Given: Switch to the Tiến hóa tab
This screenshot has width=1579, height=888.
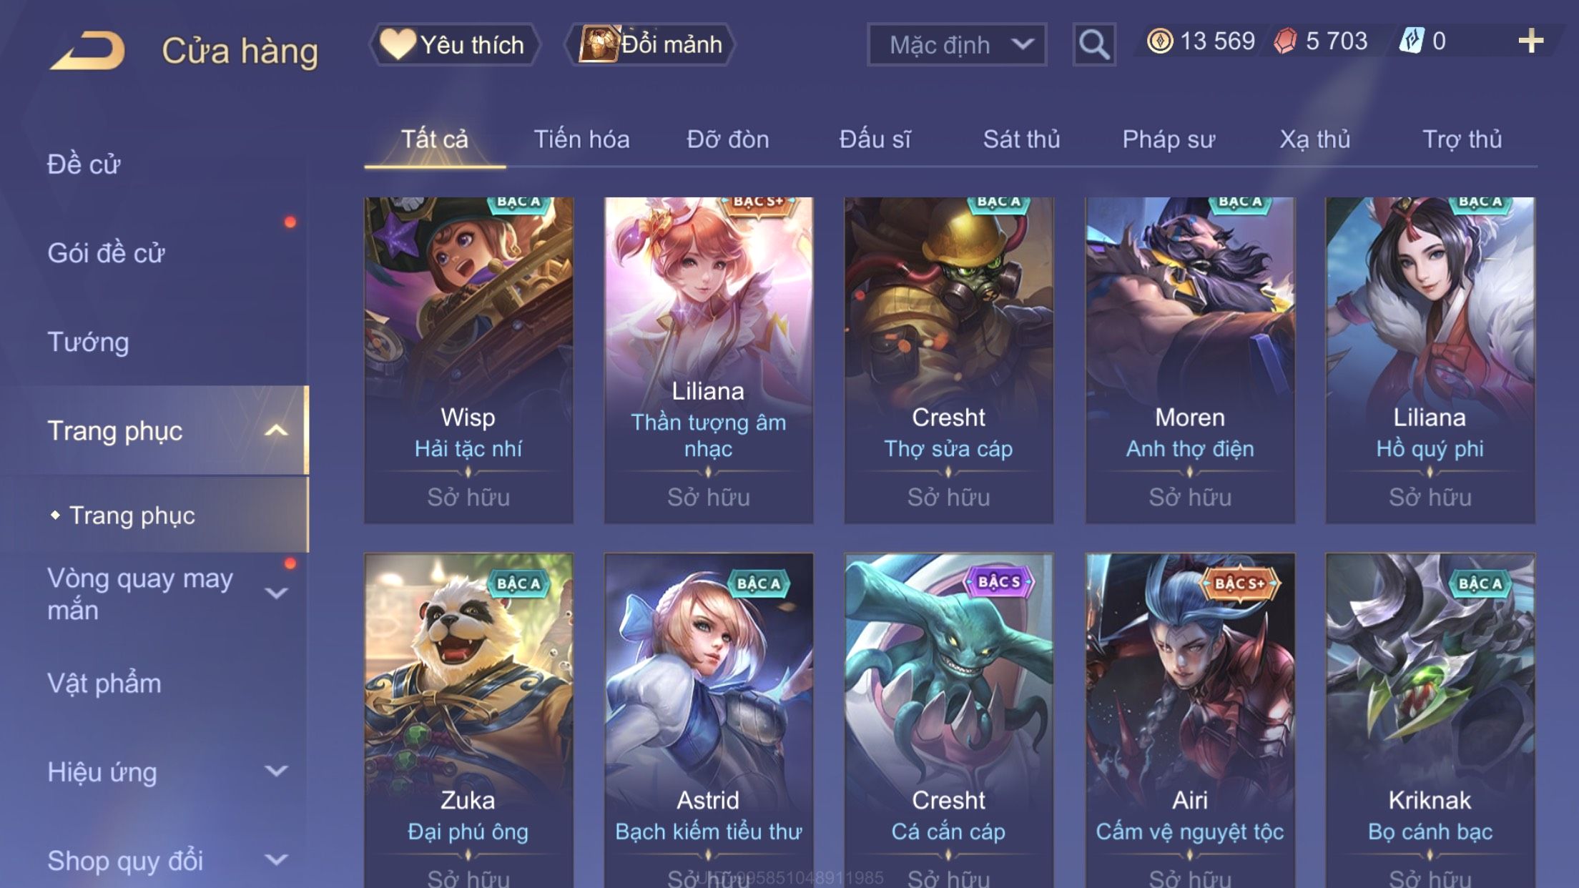Looking at the screenshot, I should 581,139.
